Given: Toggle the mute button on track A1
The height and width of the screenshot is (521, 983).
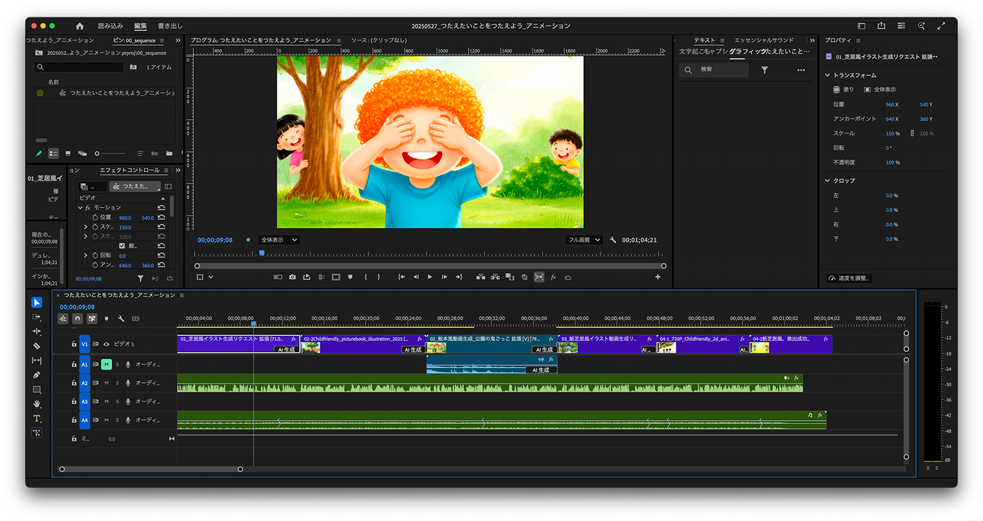Looking at the screenshot, I should (x=106, y=364).
